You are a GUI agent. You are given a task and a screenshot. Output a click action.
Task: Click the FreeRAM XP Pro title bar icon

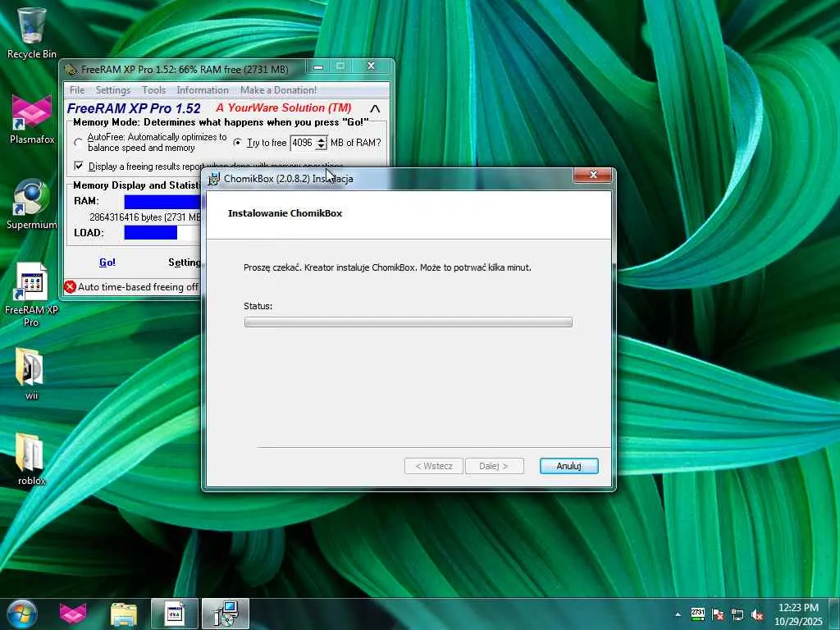tap(71, 70)
